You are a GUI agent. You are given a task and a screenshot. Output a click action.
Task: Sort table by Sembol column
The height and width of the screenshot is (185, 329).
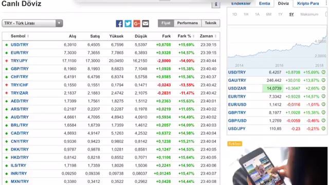[x=20, y=36]
